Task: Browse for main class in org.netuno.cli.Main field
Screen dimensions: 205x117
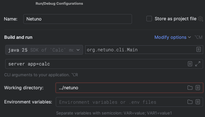Action: pos(198,50)
